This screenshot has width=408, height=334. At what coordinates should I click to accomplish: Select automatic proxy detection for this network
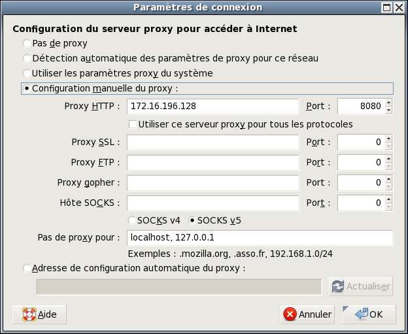click(26, 58)
